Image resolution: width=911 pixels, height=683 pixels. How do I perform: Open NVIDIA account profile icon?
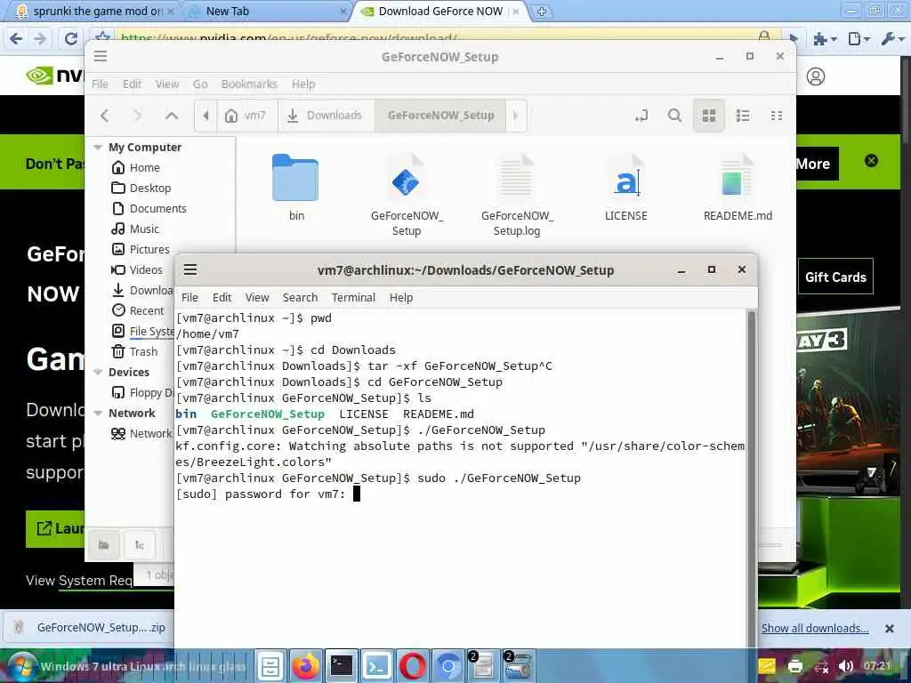point(815,76)
